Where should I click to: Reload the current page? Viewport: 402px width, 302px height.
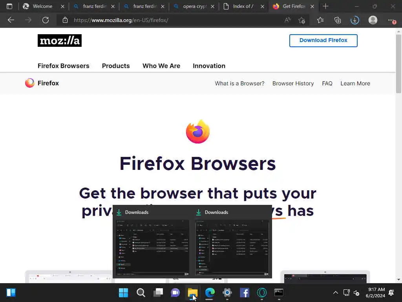tap(46, 20)
